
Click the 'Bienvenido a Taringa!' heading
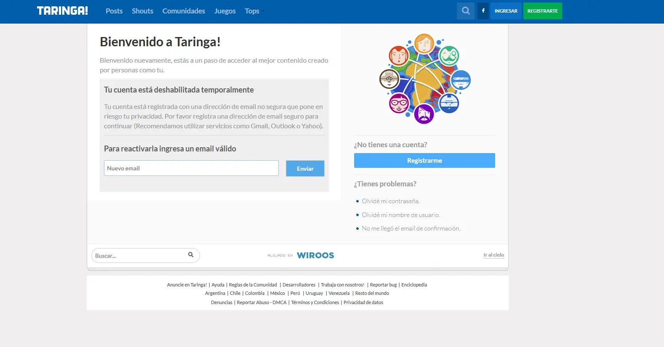coord(160,42)
